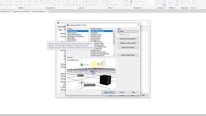Expand the Utilities panel dropdown

click(173, 8)
